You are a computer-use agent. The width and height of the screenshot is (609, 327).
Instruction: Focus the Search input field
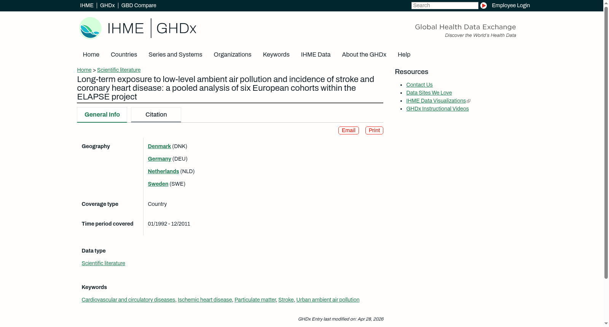(445, 5)
